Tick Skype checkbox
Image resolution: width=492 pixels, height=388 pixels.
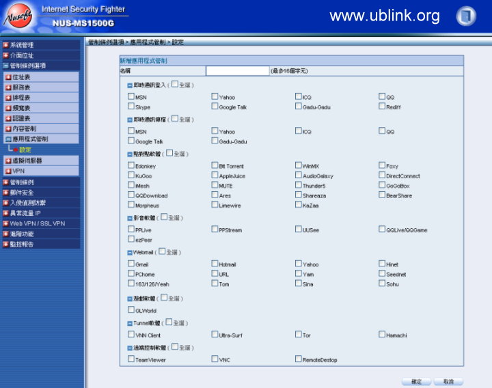pyautogui.click(x=131, y=106)
